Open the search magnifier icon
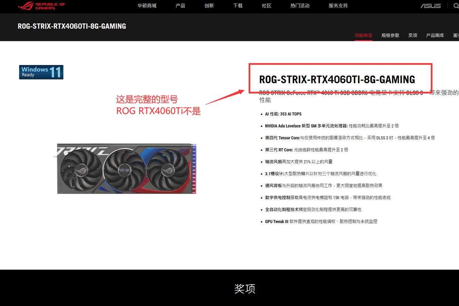The width and height of the screenshot is (459, 306). pos(456,6)
